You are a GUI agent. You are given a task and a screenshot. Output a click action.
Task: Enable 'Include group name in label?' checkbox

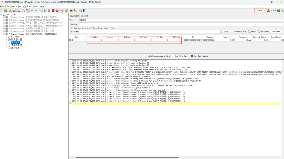coord(146,56)
